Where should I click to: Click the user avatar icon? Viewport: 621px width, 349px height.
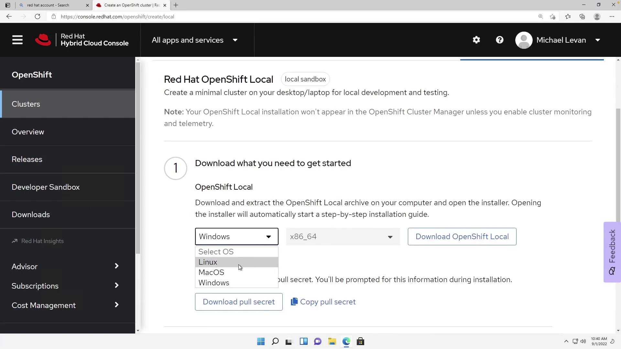[524, 40]
